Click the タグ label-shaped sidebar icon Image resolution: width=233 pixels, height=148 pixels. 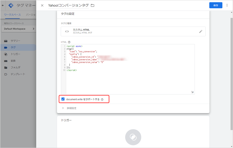[x=6, y=48]
